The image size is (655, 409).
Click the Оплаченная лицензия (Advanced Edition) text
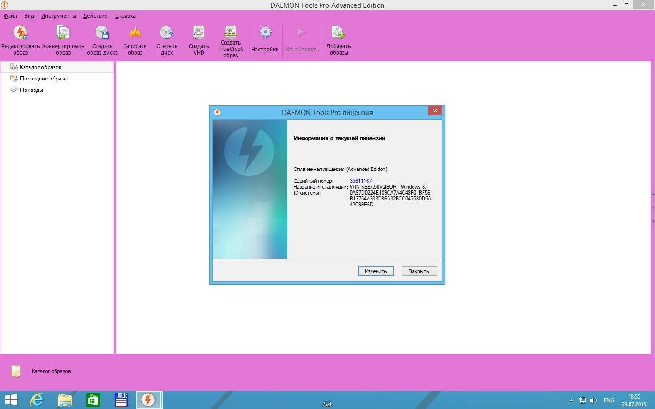click(340, 169)
